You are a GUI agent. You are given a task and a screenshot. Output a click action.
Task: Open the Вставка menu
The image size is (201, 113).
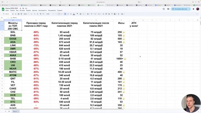click(x=22, y=10)
